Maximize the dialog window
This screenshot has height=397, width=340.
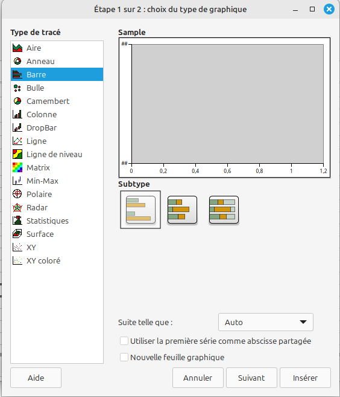tap(312, 10)
